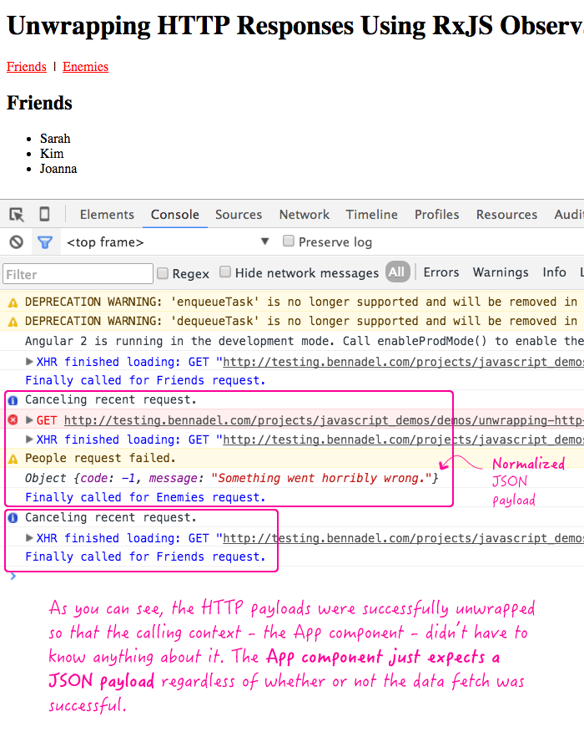Open URL in failed GET request
The width and height of the screenshot is (584, 737).
(324, 420)
